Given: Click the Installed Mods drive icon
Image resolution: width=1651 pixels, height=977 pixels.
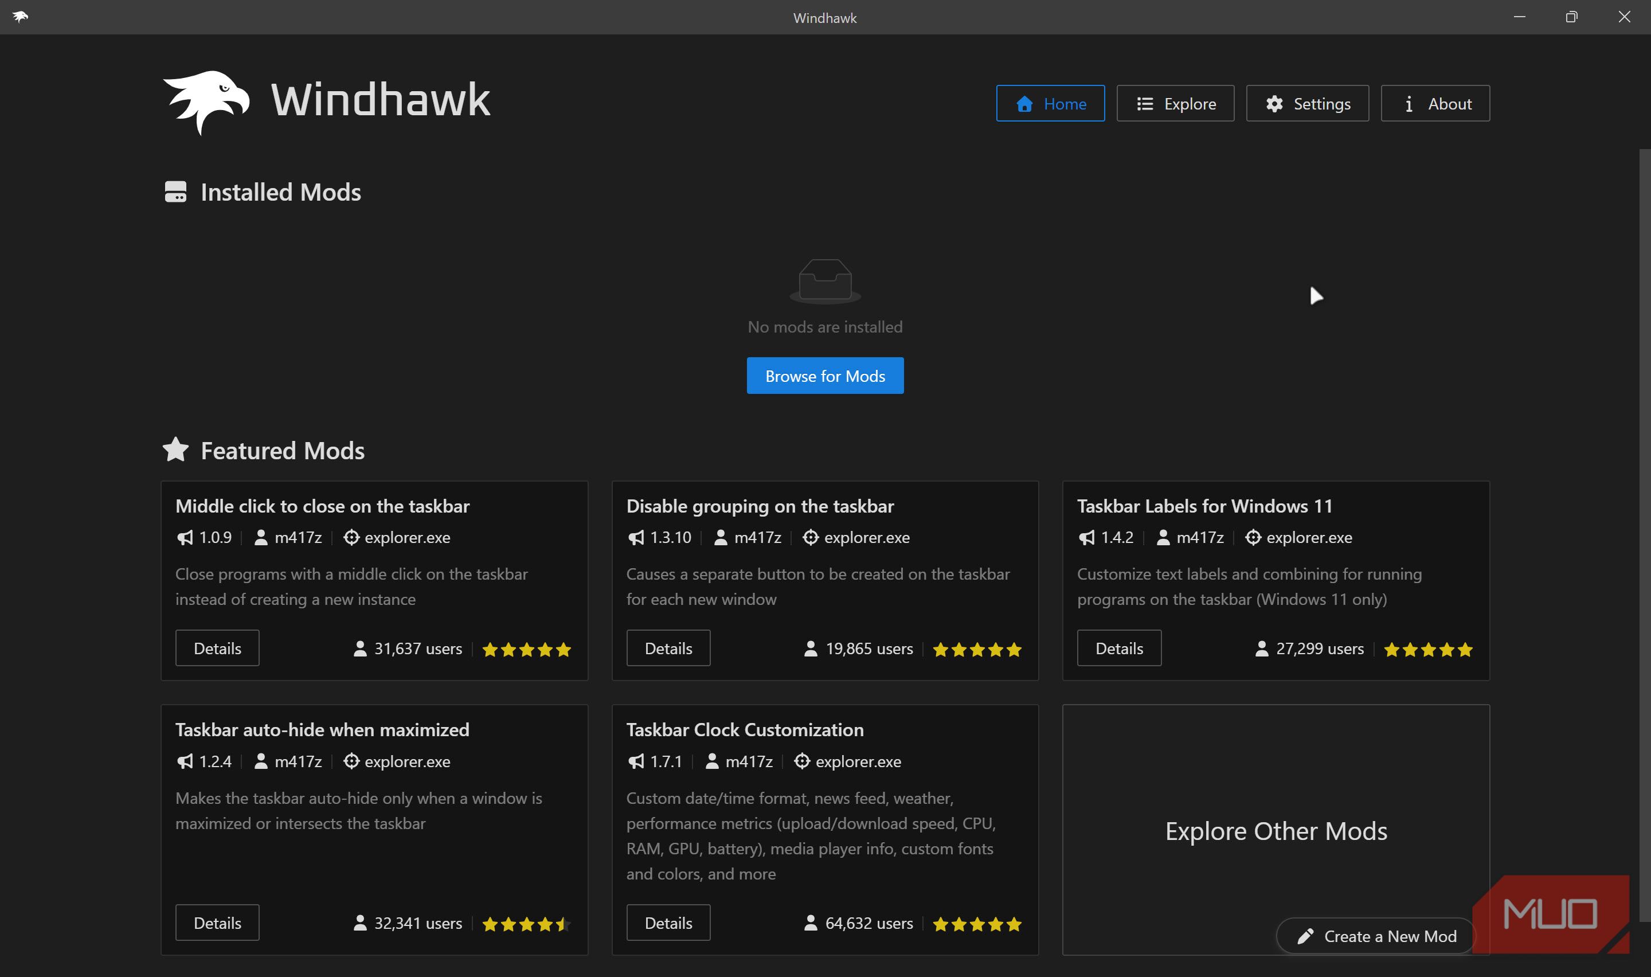Looking at the screenshot, I should (175, 192).
